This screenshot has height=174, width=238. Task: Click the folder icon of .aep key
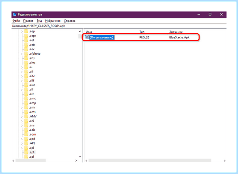coord(26,31)
